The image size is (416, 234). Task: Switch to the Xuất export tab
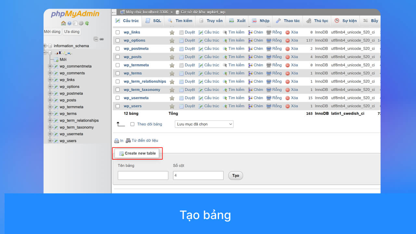[x=237, y=21]
